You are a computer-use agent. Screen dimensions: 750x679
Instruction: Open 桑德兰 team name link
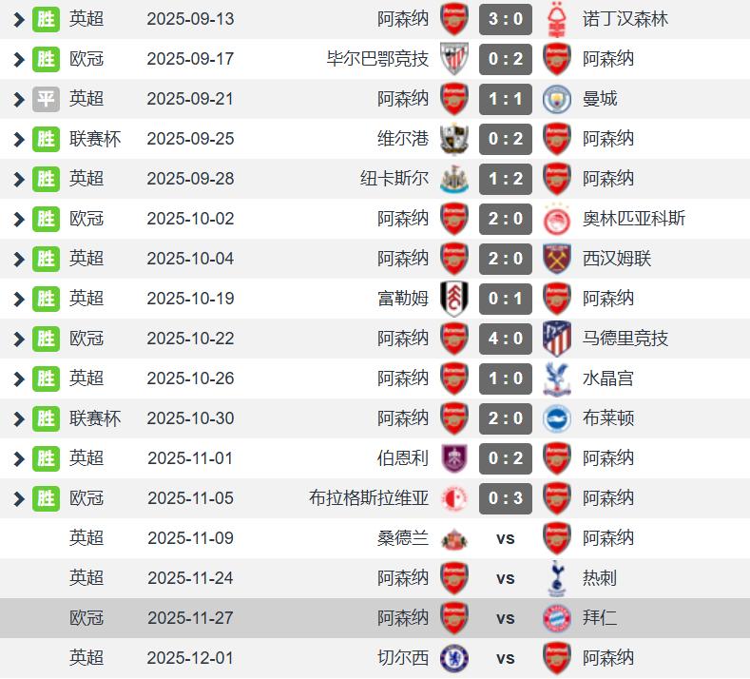click(x=403, y=538)
